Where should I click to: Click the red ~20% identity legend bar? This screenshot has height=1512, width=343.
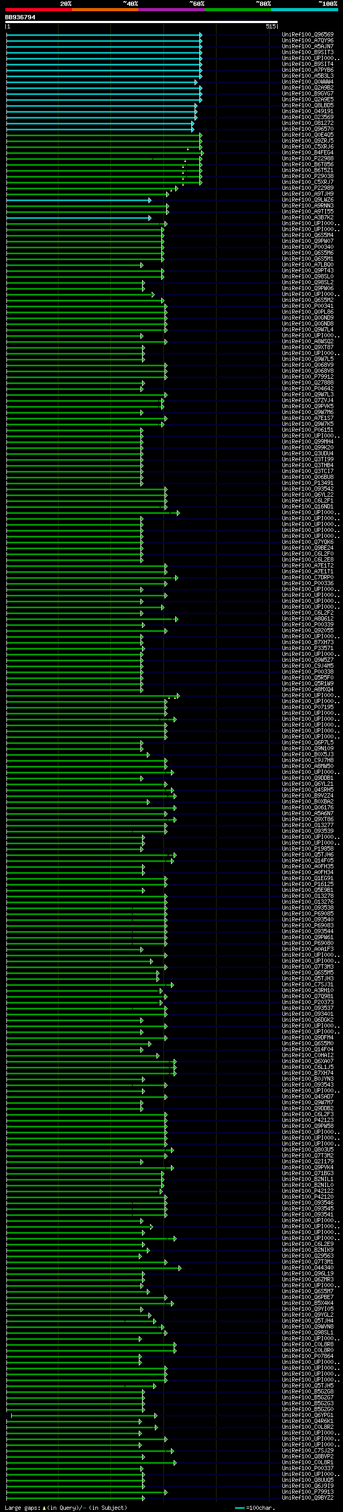tap(38, 10)
